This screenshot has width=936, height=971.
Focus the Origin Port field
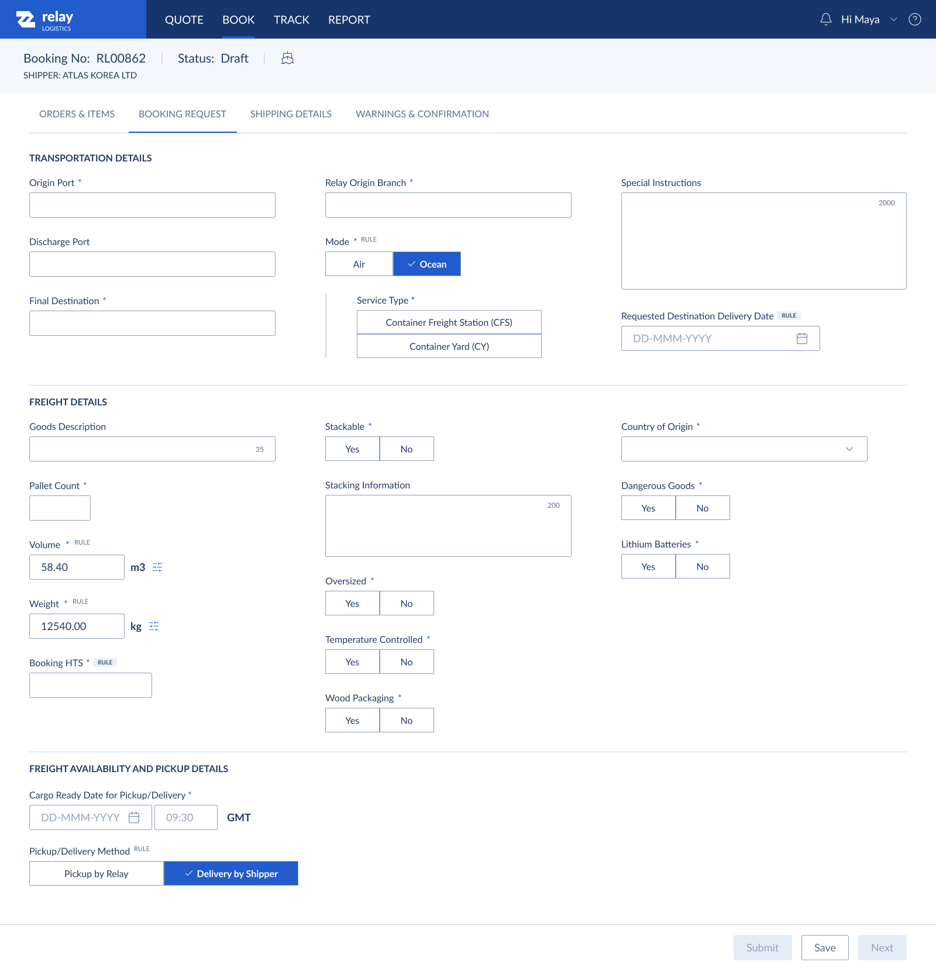pyautogui.click(x=152, y=205)
